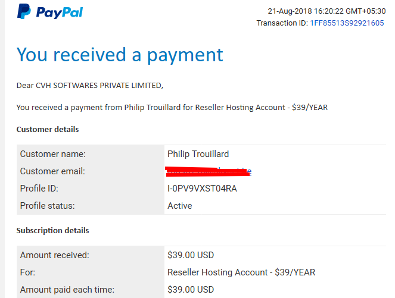Open Transaction ID 1FF85513S92921605 link
Screen dimensions: 395x298
pyautogui.click(x=347, y=23)
